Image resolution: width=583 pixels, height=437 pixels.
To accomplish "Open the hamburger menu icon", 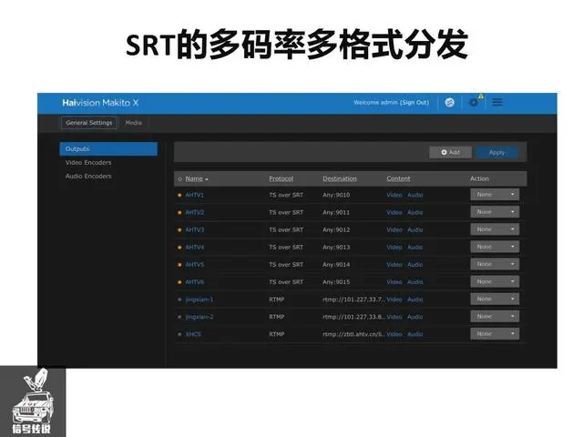I will (x=497, y=102).
